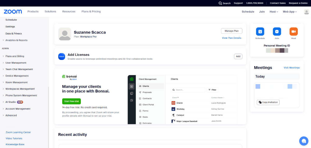Click the Manage Plan button
Image resolution: width=311 pixels, height=148 pixels.
pos(232,31)
